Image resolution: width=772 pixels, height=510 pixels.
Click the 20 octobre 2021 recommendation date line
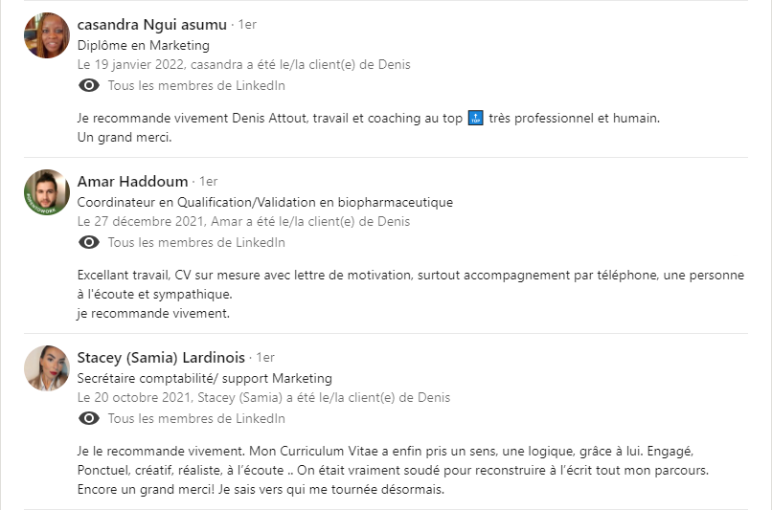[x=263, y=398]
